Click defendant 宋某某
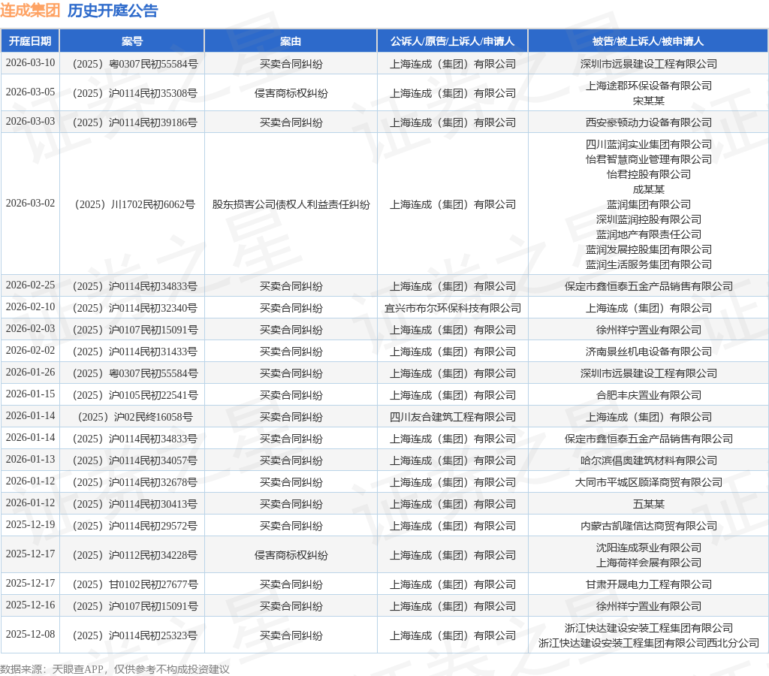Viewport: 769px width, 676px height. [x=648, y=101]
